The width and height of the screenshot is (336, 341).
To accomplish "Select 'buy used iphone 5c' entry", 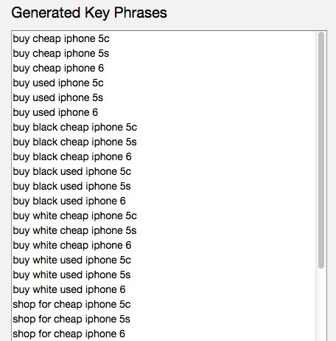I will (x=58, y=83).
